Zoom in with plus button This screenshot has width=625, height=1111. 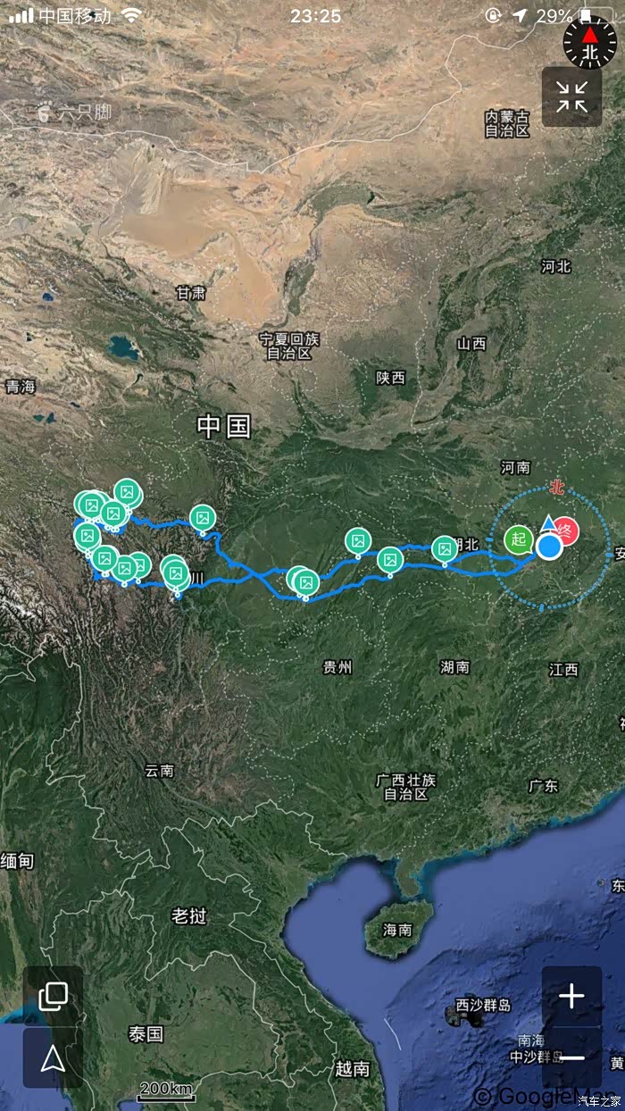click(x=571, y=996)
